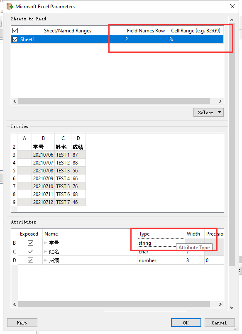Viewport: 242px width, 334px height.
Task: Click preview cell 20210709
Action: (x=43, y=179)
